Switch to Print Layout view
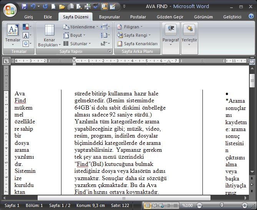Screen dimensions: 257x210 coord(148,205)
